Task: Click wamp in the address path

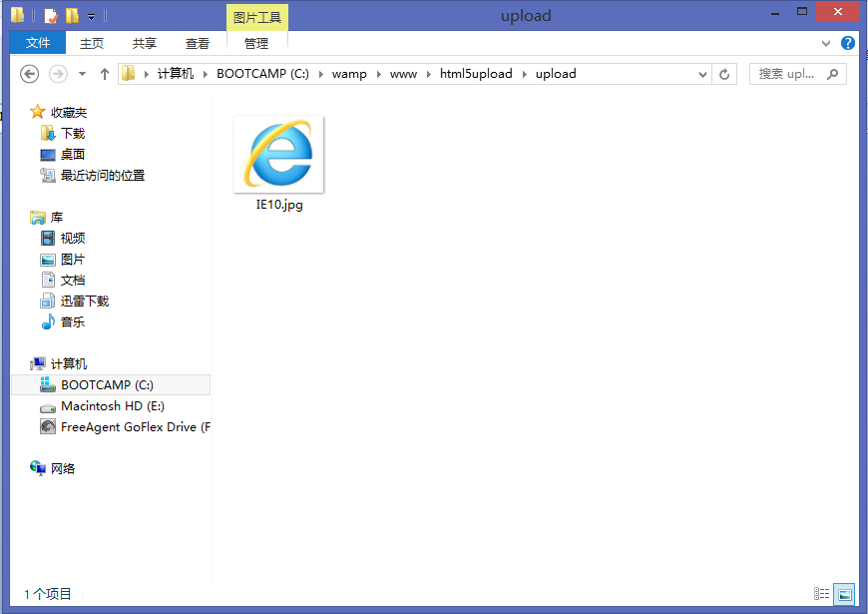Action: 349,74
